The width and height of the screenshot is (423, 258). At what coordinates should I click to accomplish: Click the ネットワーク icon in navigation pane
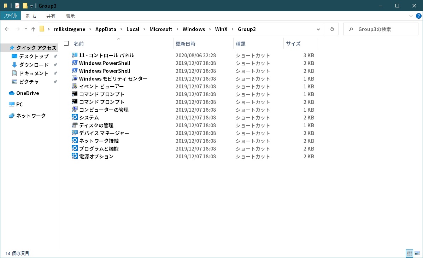(12, 116)
